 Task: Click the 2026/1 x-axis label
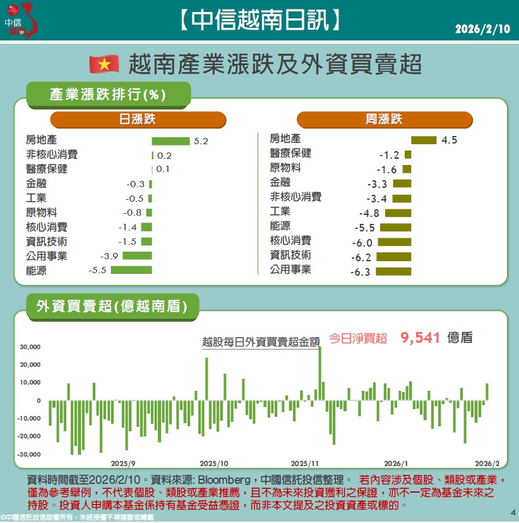pyautogui.click(x=396, y=463)
